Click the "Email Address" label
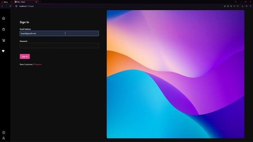 [25, 29]
